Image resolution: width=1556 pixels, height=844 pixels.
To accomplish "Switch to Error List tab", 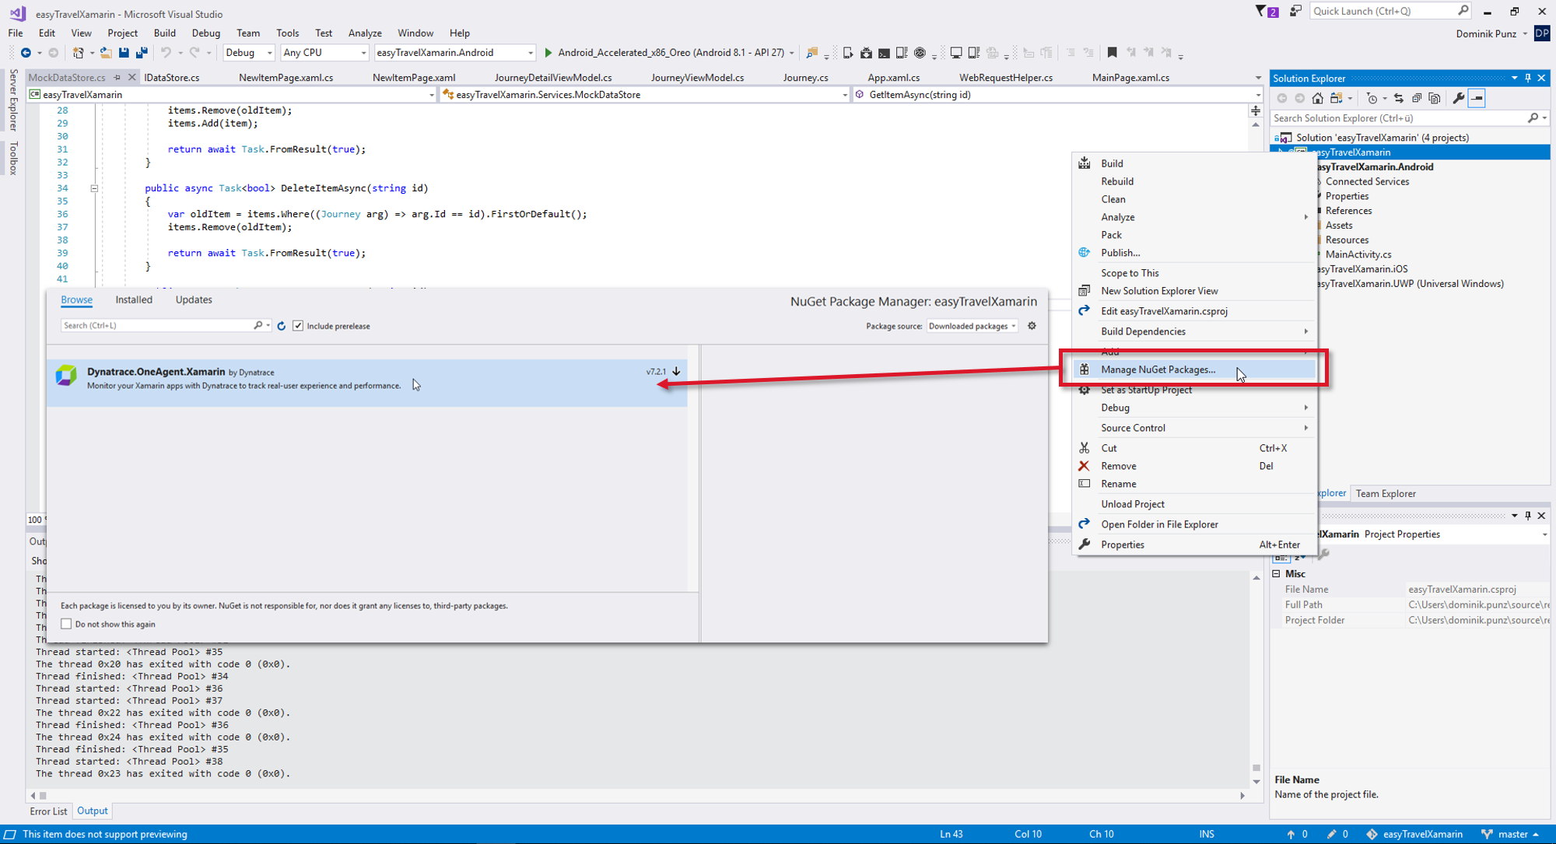I will 48,811.
